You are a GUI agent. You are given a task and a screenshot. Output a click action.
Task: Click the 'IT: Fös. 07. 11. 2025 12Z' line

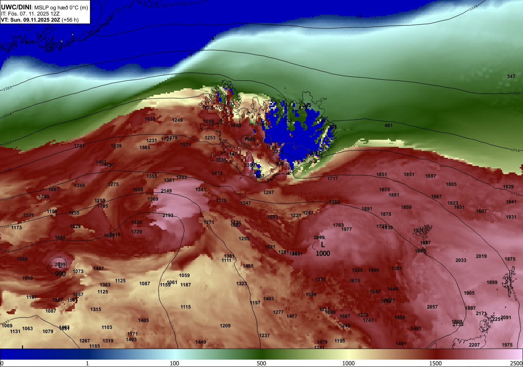(x=30, y=13)
